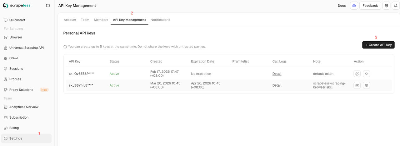Regenerate the default token API key
The image size is (400, 146).
[367, 74]
